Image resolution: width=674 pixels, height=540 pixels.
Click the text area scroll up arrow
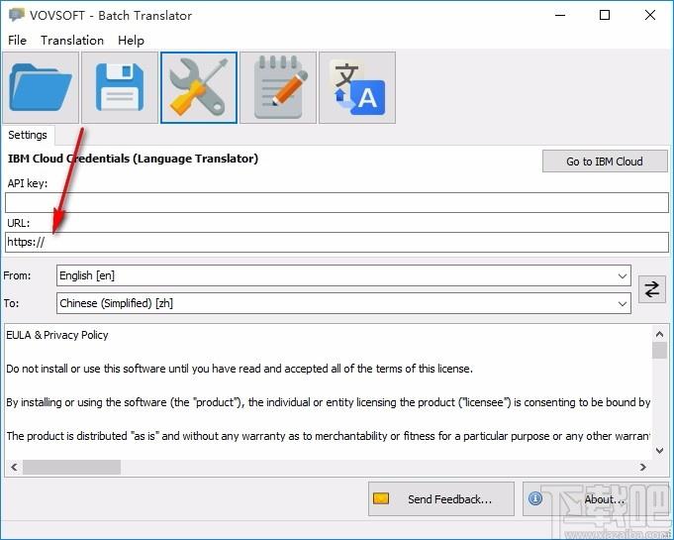tap(659, 334)
